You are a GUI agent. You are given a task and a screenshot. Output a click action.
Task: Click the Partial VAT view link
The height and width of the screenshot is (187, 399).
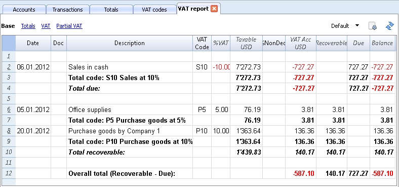[x=69, y=26]
